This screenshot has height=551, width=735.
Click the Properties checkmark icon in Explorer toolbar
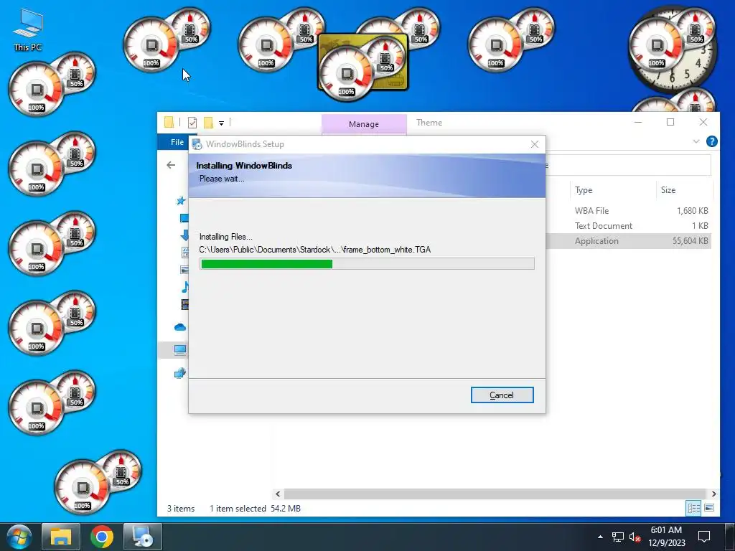coord(192,123)
